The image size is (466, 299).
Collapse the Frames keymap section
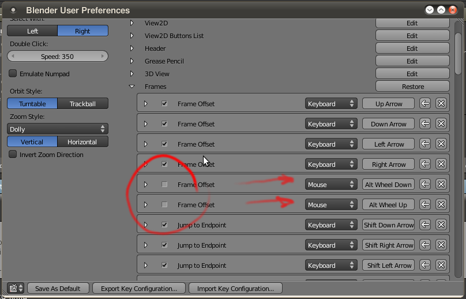pos(132,87)
